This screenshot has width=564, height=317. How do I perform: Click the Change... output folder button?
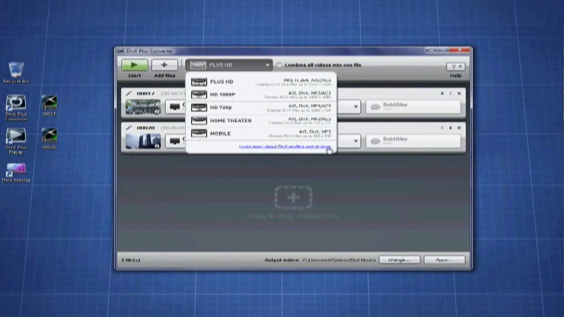[399, 260]
